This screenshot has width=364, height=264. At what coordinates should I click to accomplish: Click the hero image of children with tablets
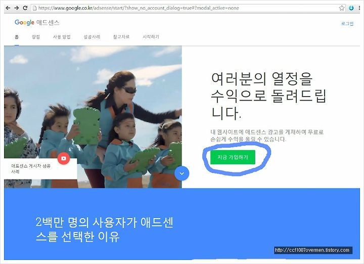tap(93, 117)
